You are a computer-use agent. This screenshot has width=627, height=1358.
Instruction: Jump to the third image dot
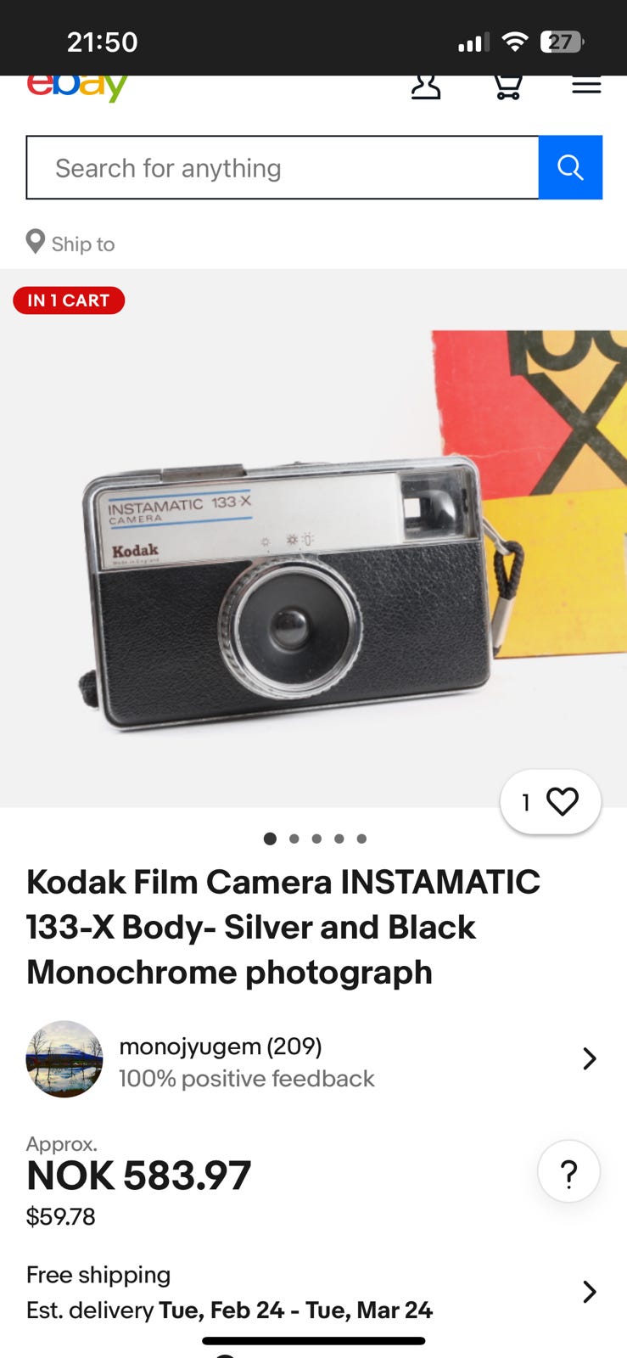click(x=316, y=839)
